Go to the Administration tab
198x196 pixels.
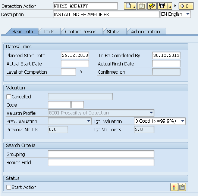(145, 31)
